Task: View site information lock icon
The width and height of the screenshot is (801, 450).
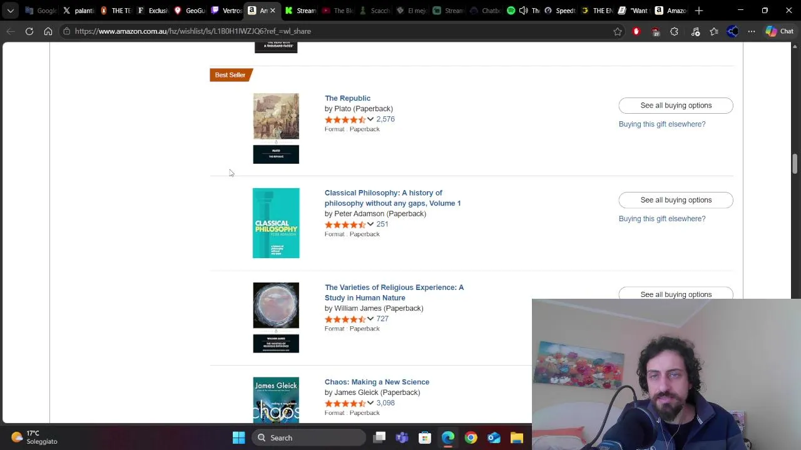Action: [x=66, y=31]
